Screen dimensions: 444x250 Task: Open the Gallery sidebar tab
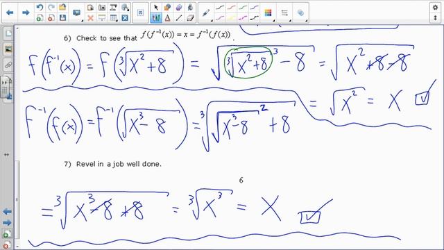point(8,49)
